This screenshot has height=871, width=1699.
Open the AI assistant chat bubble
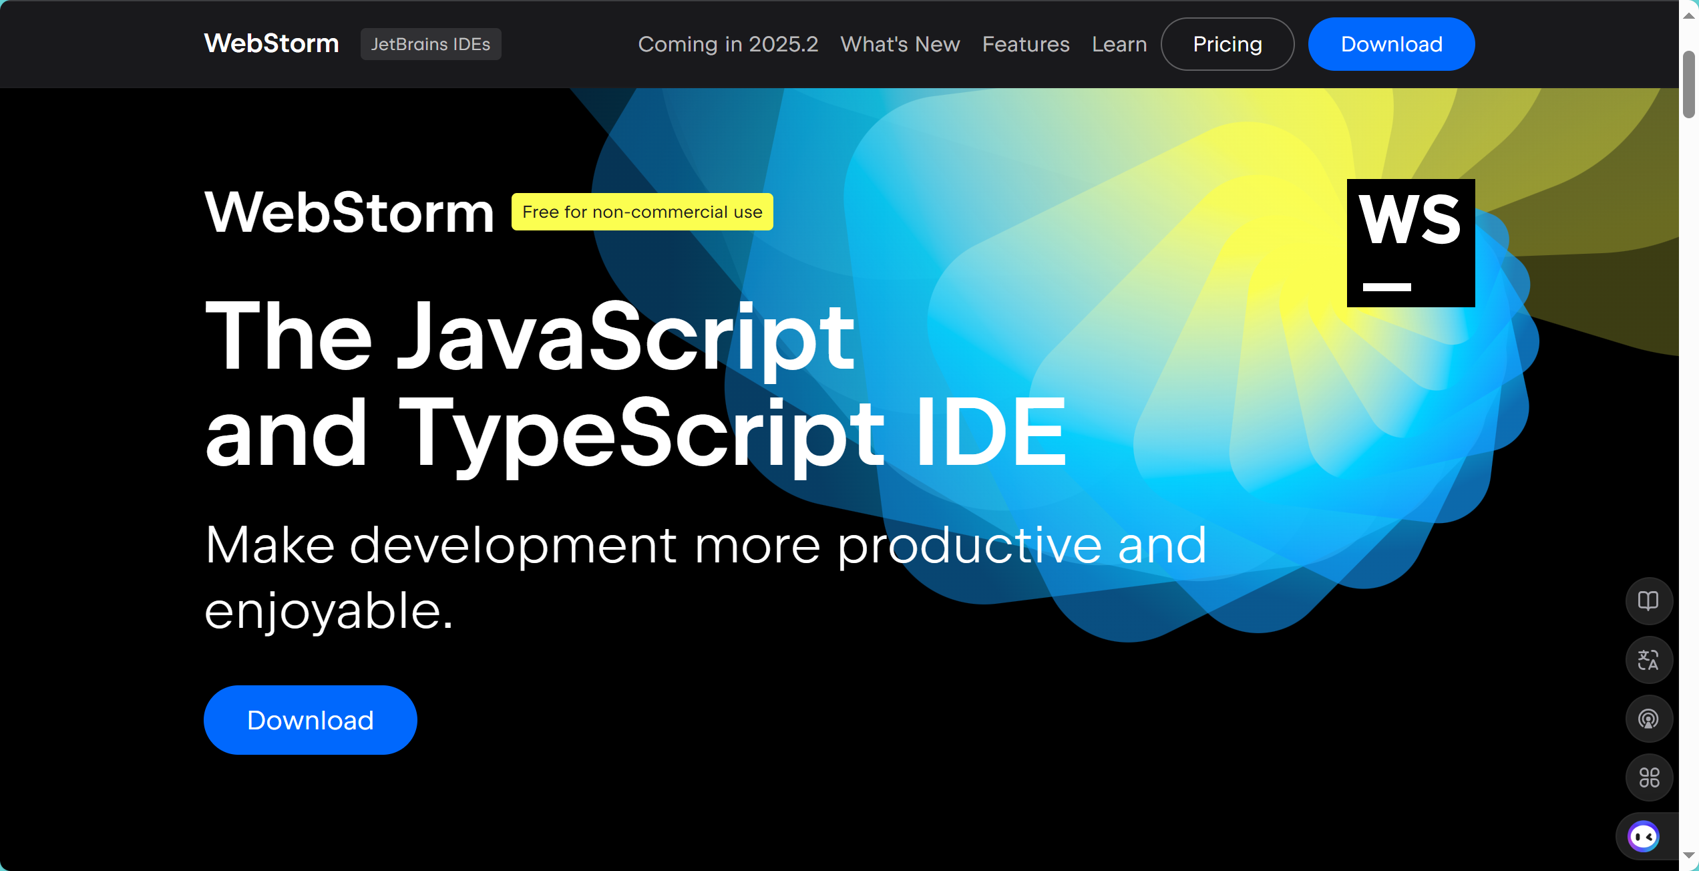[1644, 836]
